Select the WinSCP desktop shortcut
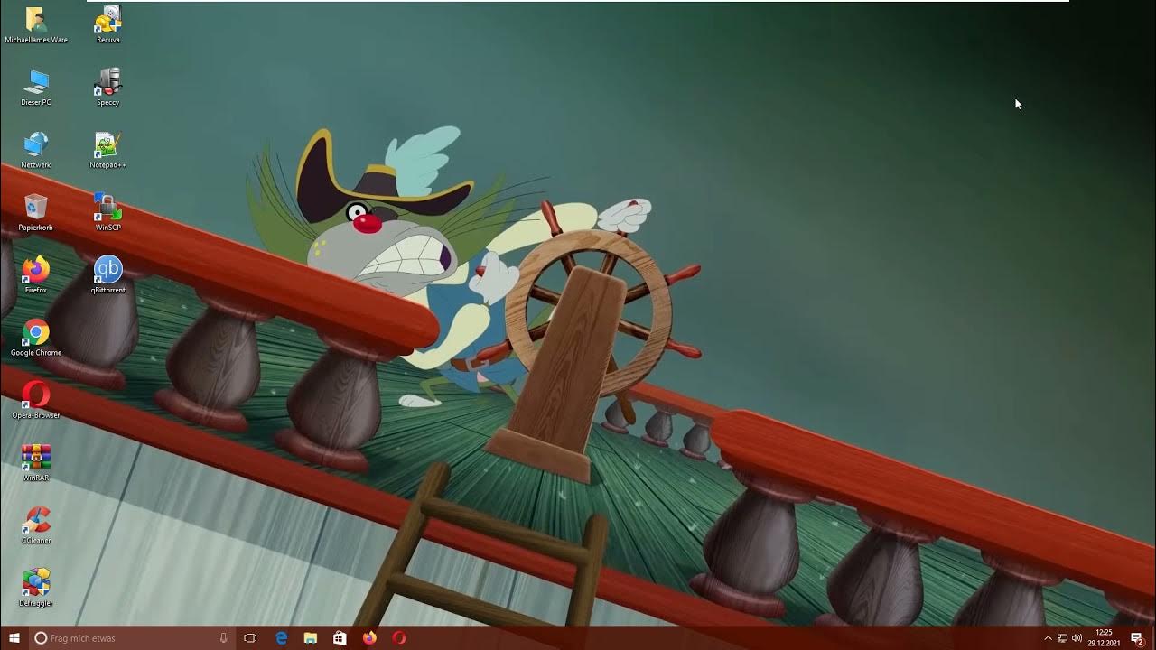The height and width of the screenshot is (650, 1156). 107,212
